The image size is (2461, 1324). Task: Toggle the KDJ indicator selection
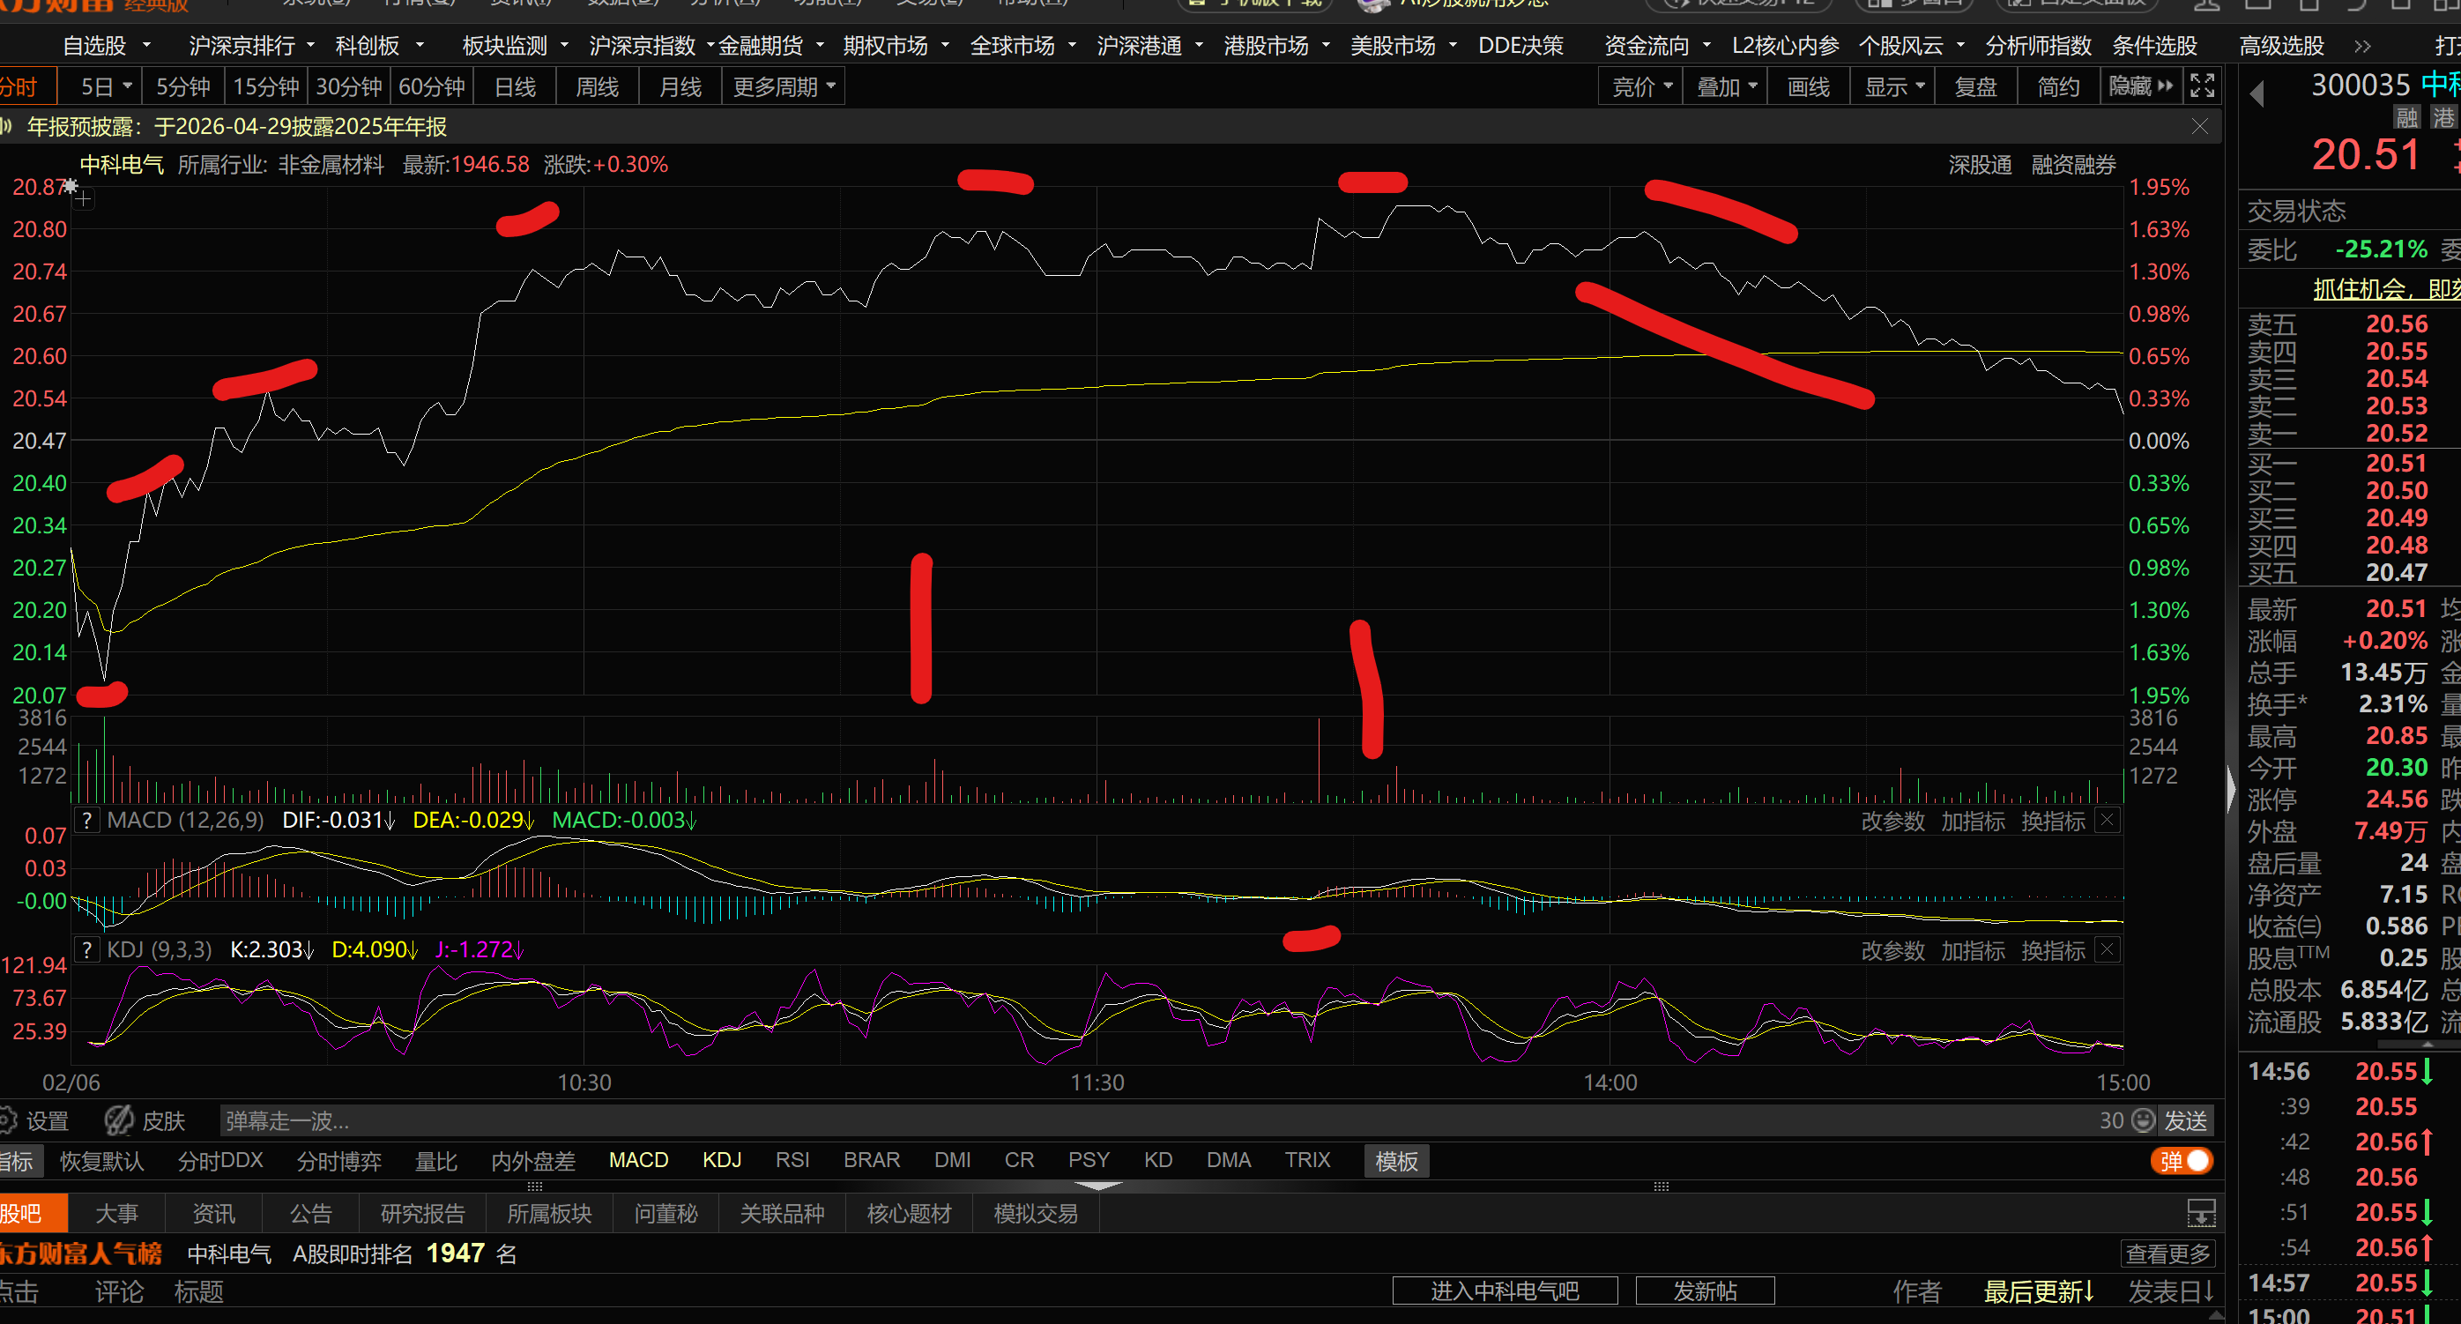coord(721,1160)
